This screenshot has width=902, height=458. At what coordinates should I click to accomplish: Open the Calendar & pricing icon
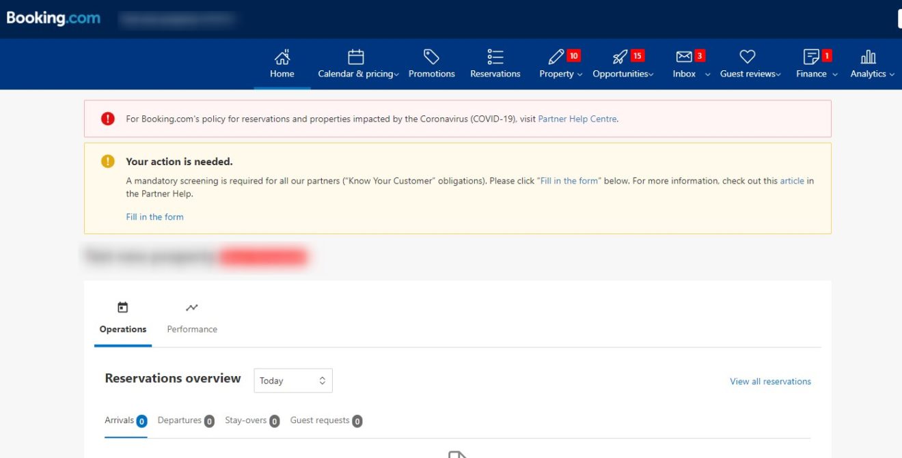(356, 57)
